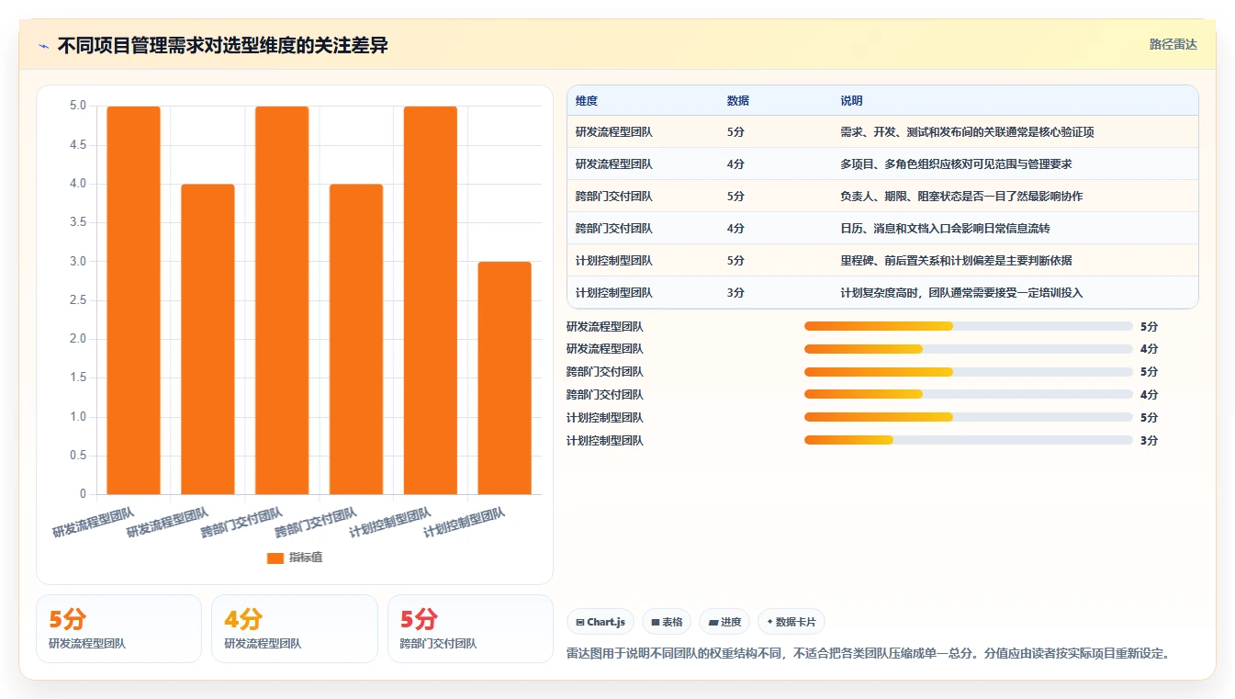
Task: Click the 计划控制型团队 bar reaching 3.0
Action: pyautogui.click(x=505, y=378)
